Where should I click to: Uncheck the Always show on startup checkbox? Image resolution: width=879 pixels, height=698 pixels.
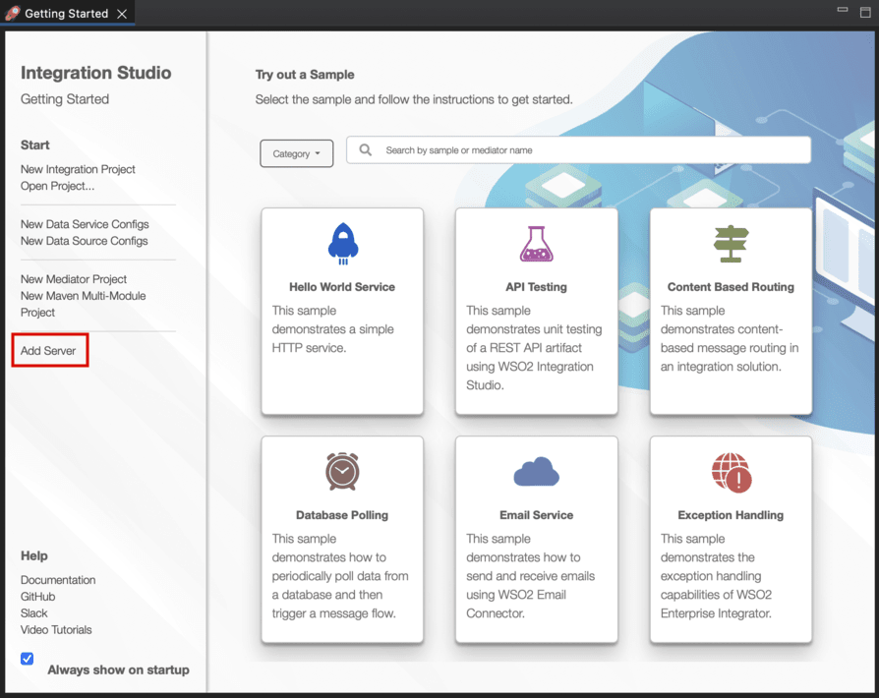coord(28,659)
